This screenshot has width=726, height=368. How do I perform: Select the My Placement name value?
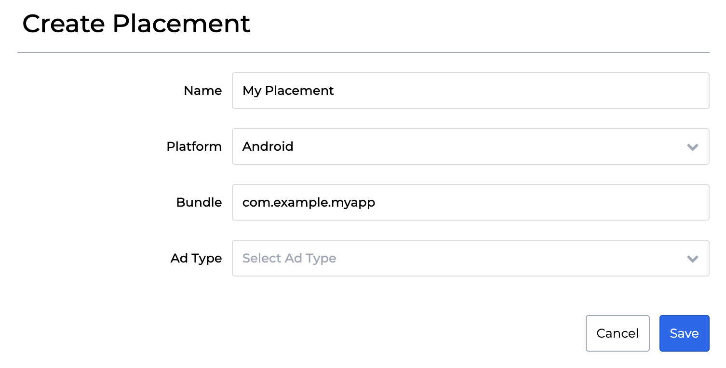[288, 91]
